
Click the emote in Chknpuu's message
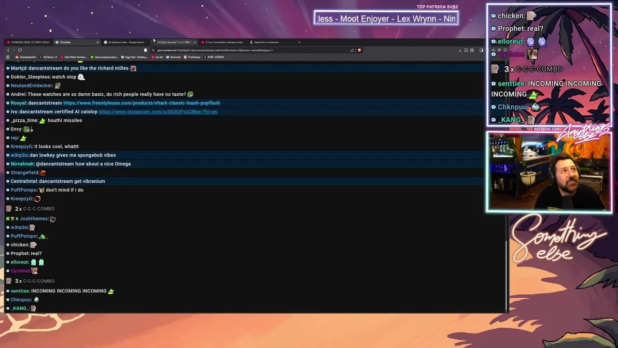(x=36, y=300)
